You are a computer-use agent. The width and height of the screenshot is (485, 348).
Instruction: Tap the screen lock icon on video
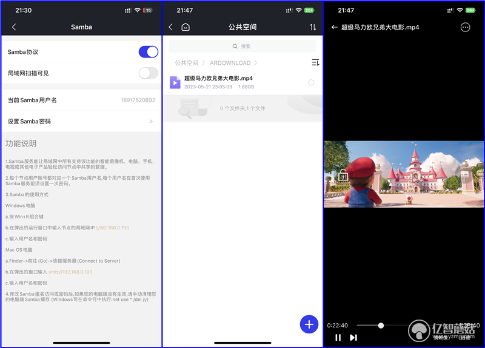343,175
